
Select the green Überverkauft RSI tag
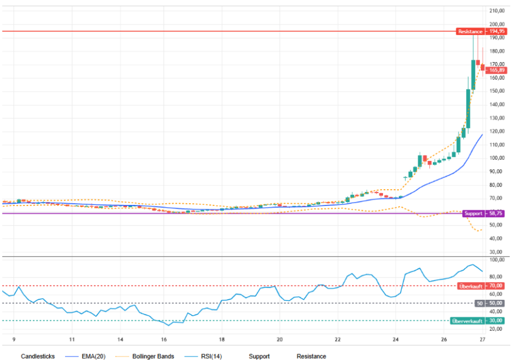coord(467,321)
